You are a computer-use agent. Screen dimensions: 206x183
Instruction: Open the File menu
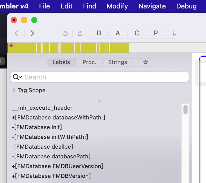44,6
